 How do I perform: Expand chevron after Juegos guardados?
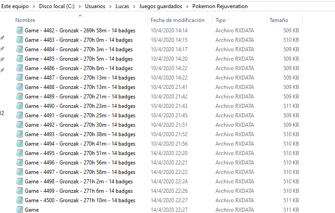pyautogui.click(x=187, y=6)
